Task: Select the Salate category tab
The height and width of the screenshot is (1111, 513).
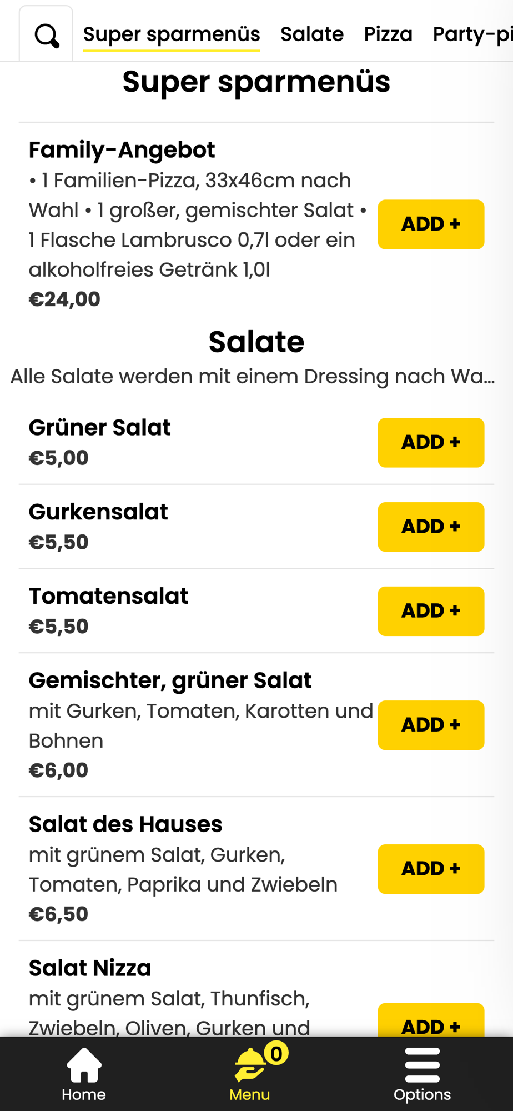Action: [312, 34]
